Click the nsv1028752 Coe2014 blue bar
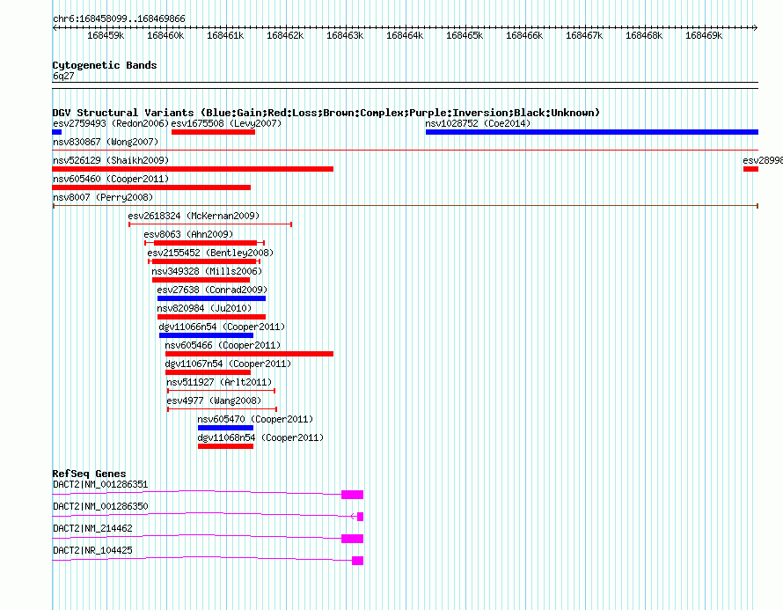This screenshot has height=610, width=783. pyautogui.click(x=592, y=132)
